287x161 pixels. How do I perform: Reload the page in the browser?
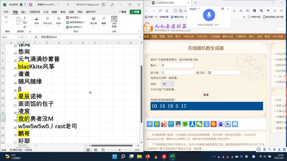pos(160,11)
